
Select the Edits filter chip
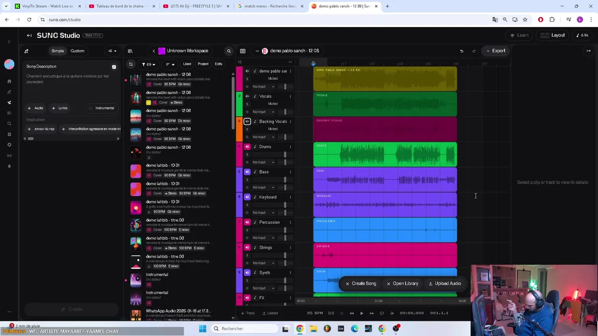pos(218,64)
